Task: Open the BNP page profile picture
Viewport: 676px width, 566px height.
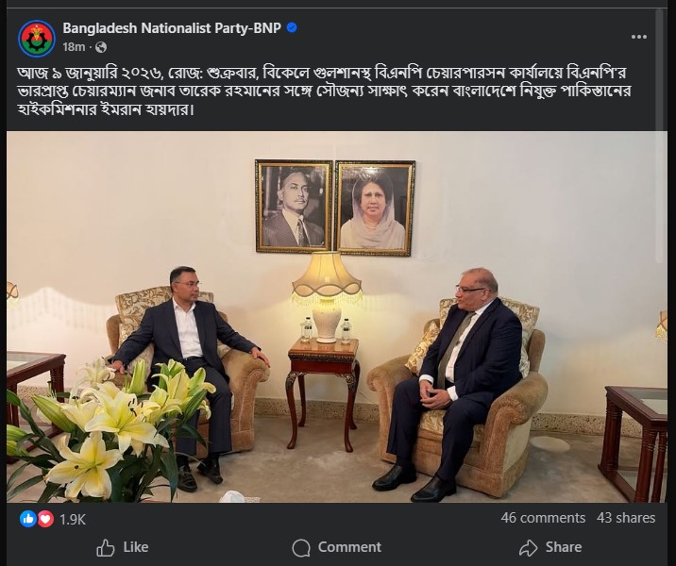Action: (x=37, y=37)
